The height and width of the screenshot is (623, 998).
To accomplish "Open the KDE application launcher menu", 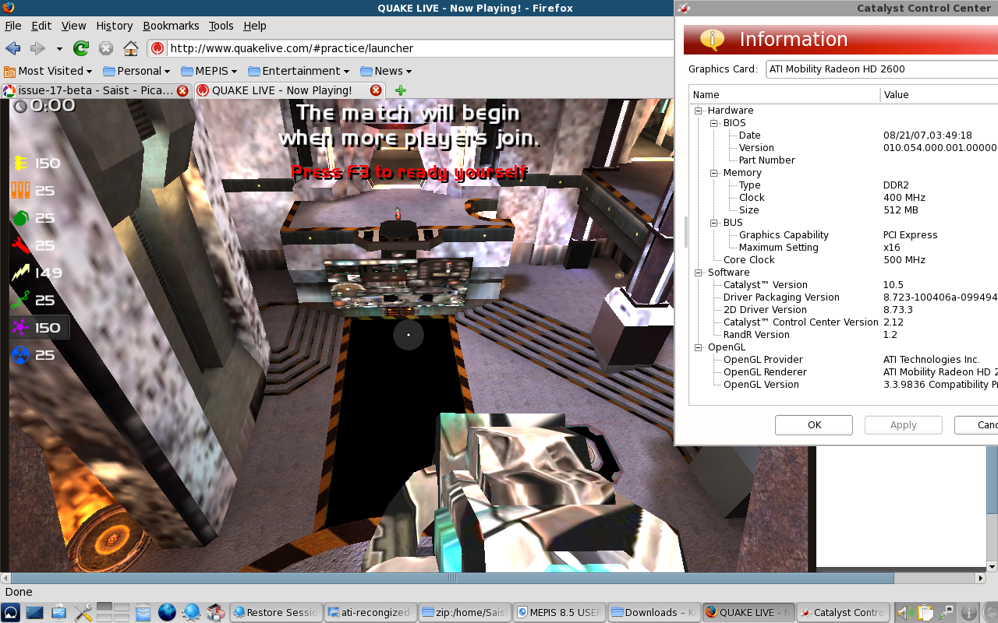I will 11,613.
